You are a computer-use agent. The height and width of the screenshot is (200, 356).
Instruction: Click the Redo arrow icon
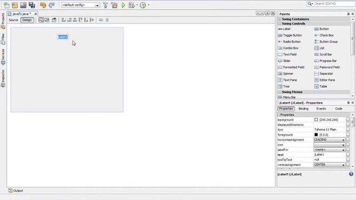tap(52, 5)
